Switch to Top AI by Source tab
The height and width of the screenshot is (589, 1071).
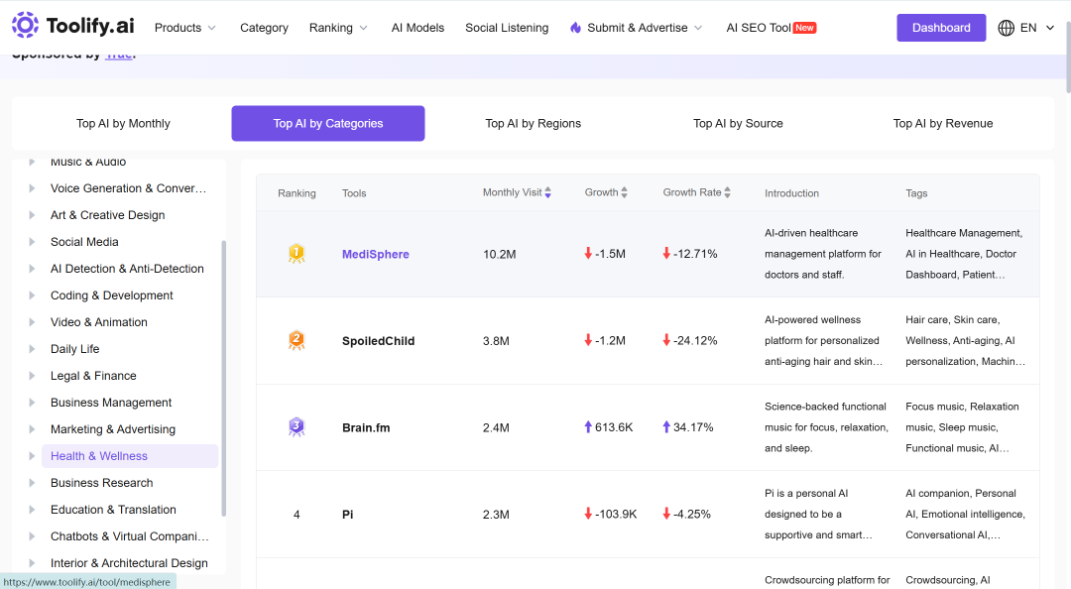[738, 124]
